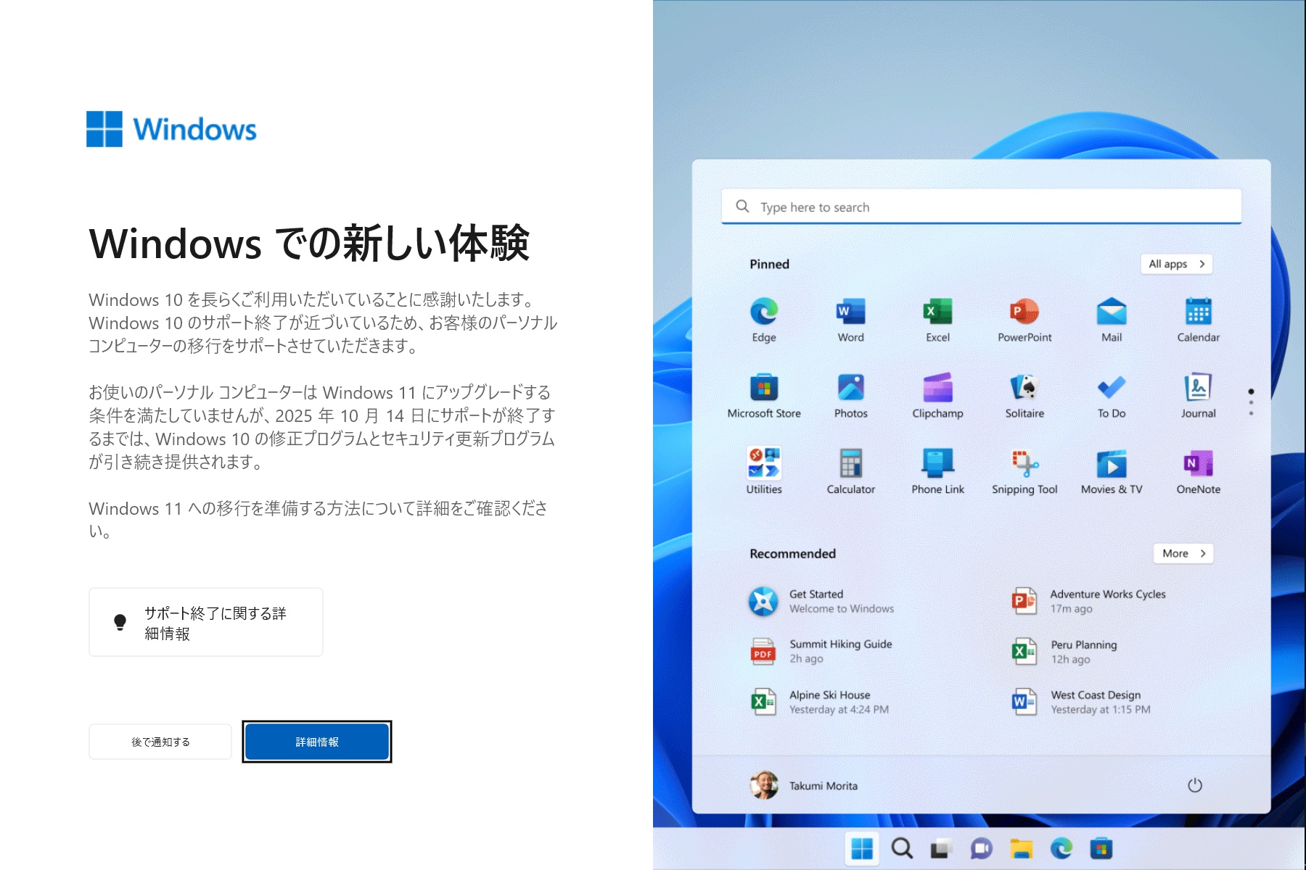Image resolution: width=1306 pixels, height=870 pixels.
Task: Open the Edge pinned app icon
Action: pyautogui.click(x=764, y=312)
